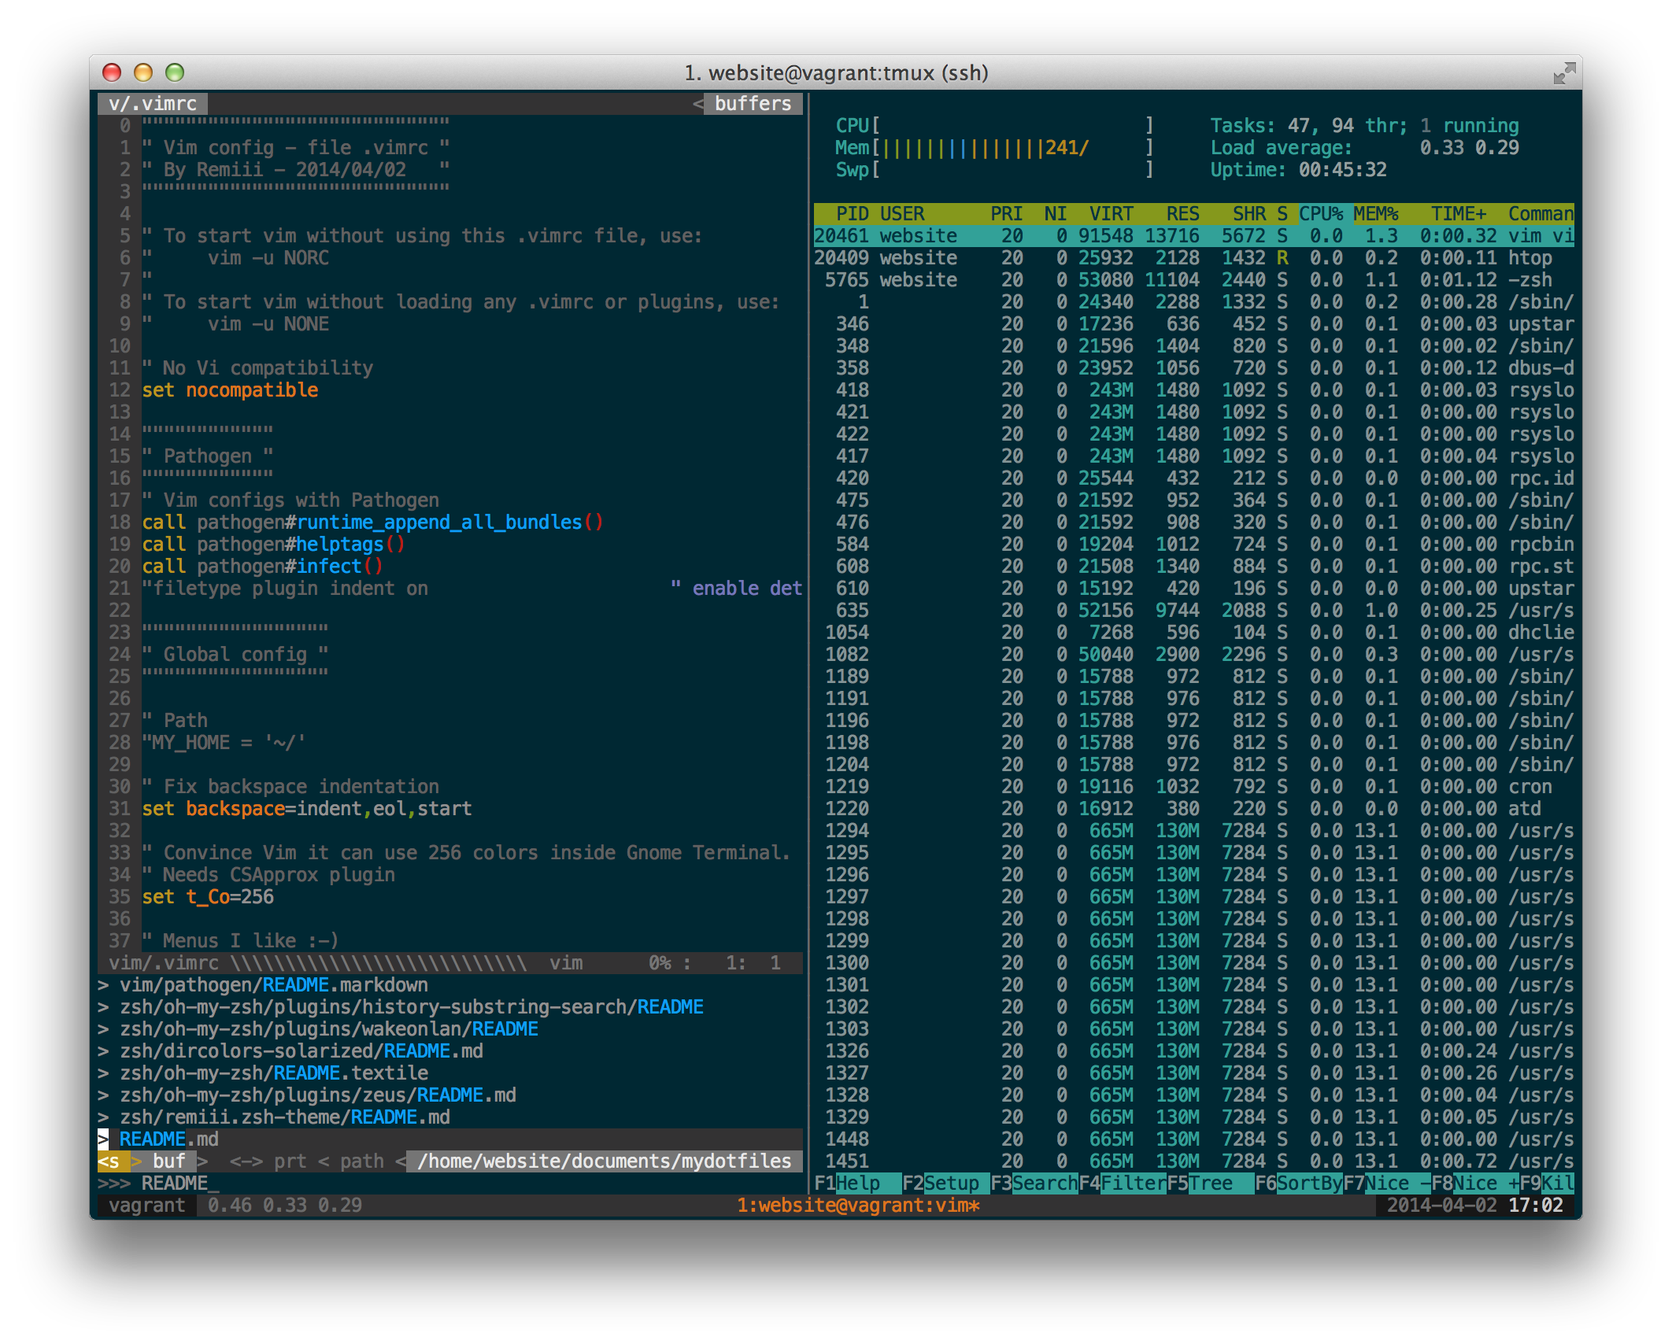Screen dimensions: 1672x1344
Task: Click the buffers label in vim tabline
Action: click(753, 104)
